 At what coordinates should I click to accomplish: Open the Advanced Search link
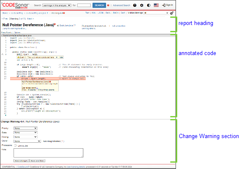(x=121, y=6)
